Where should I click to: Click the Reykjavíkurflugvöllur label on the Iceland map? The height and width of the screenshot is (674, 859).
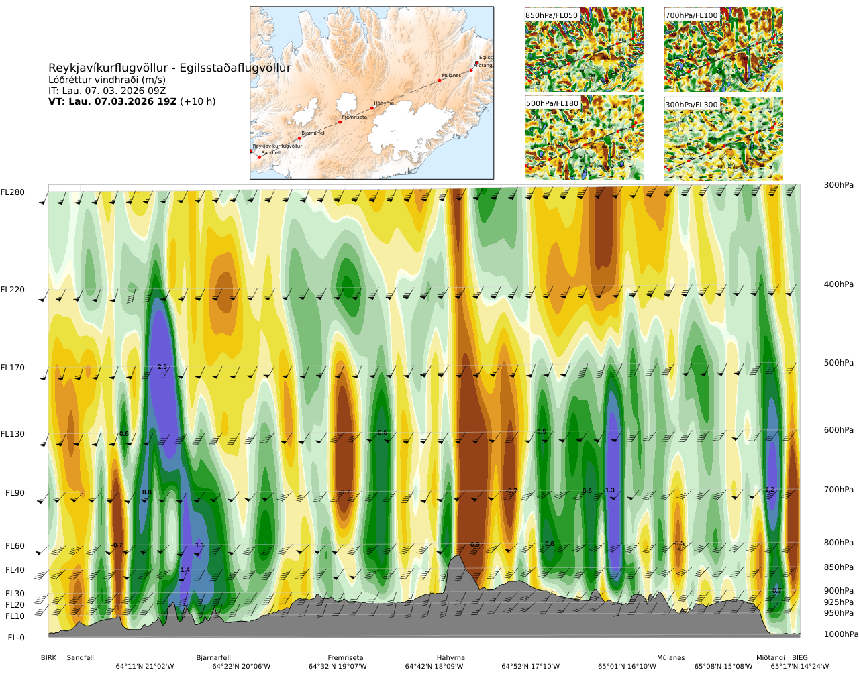(x=277, y=146)
